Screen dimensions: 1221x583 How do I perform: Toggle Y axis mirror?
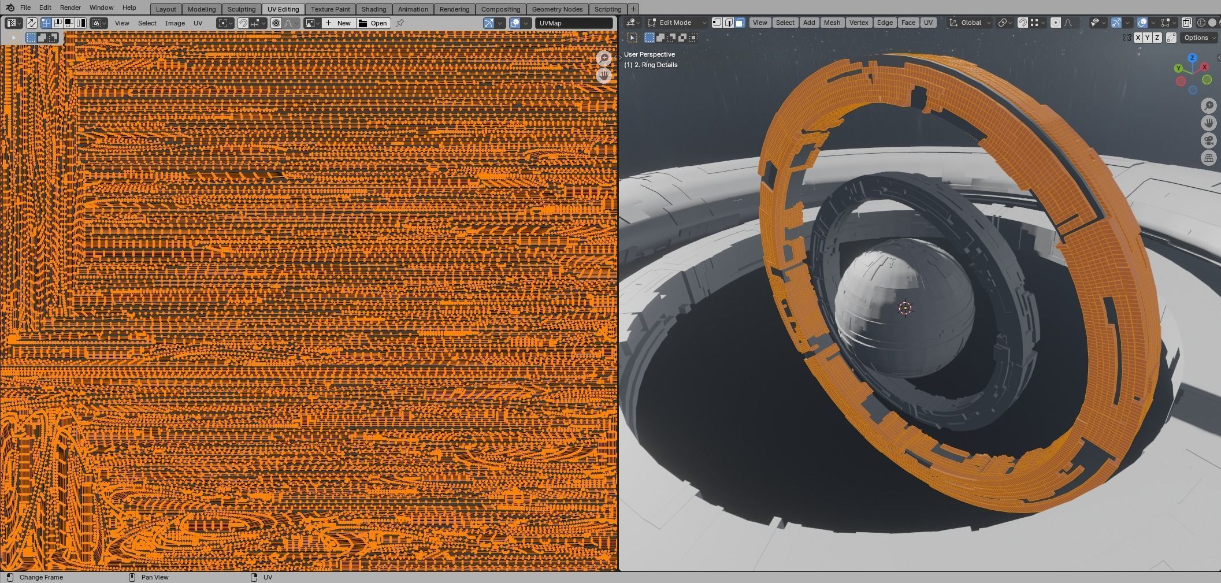tap(1148, 38)
